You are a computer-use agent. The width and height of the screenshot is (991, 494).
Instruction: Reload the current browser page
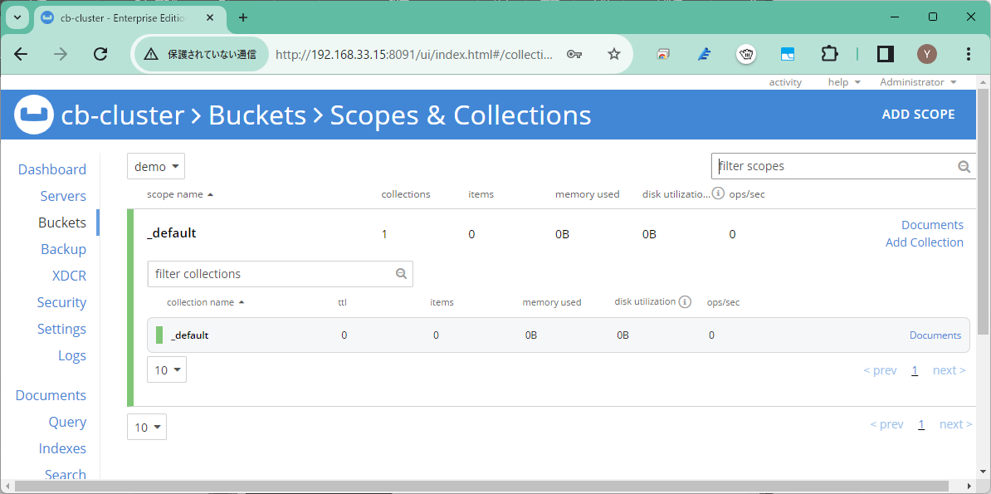click(x=100, y=55)
